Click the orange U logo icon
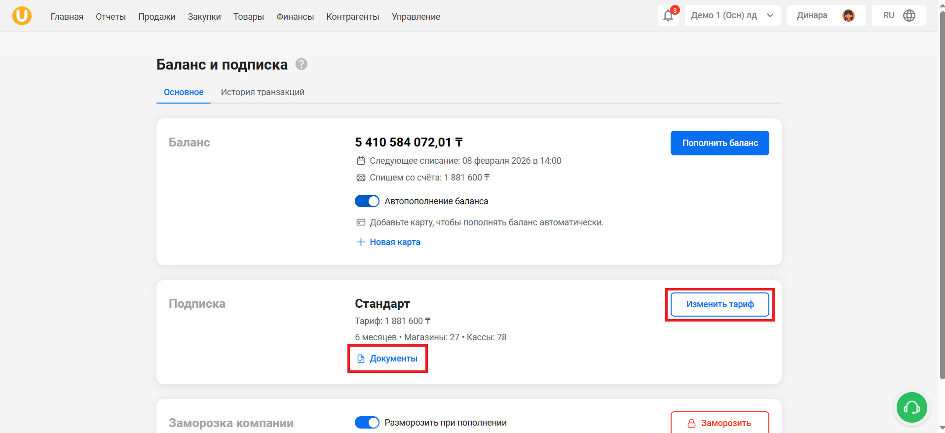The width and height of the screenshot is (945, 433). [22, 16]
